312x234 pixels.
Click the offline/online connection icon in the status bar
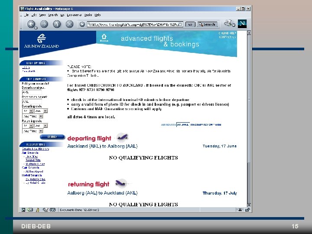(x=240, y=210)
